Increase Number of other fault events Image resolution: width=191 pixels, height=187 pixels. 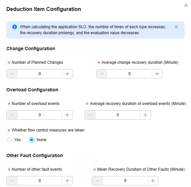67,181
